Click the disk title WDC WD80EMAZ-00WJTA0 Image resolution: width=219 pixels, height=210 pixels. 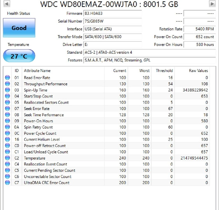[88, 4]
